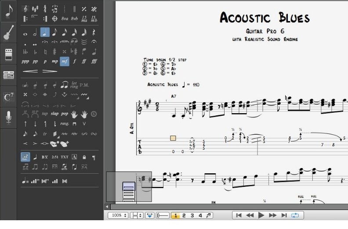Click the 2:51 timer button
348x229 pixels.
pos(55,157)
